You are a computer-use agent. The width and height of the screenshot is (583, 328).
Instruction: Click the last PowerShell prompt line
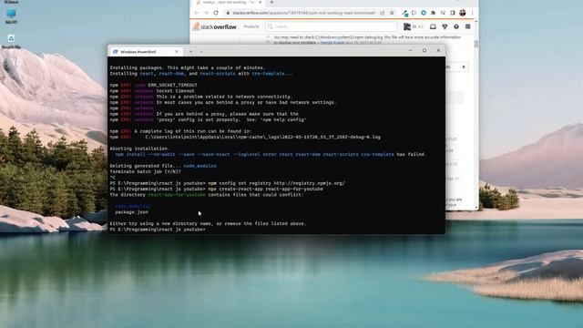tap(158, 230)
